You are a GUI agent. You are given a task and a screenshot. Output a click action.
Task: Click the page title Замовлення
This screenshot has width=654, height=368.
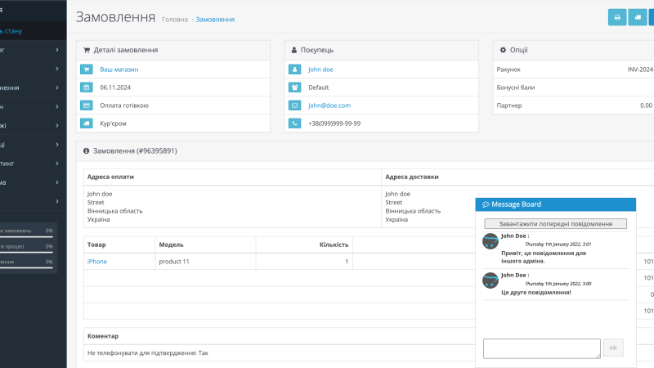pyautogui.click(x=115, y=17)
